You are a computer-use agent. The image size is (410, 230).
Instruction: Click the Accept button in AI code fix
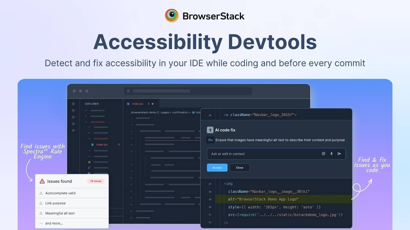click(x=217, y=168)
